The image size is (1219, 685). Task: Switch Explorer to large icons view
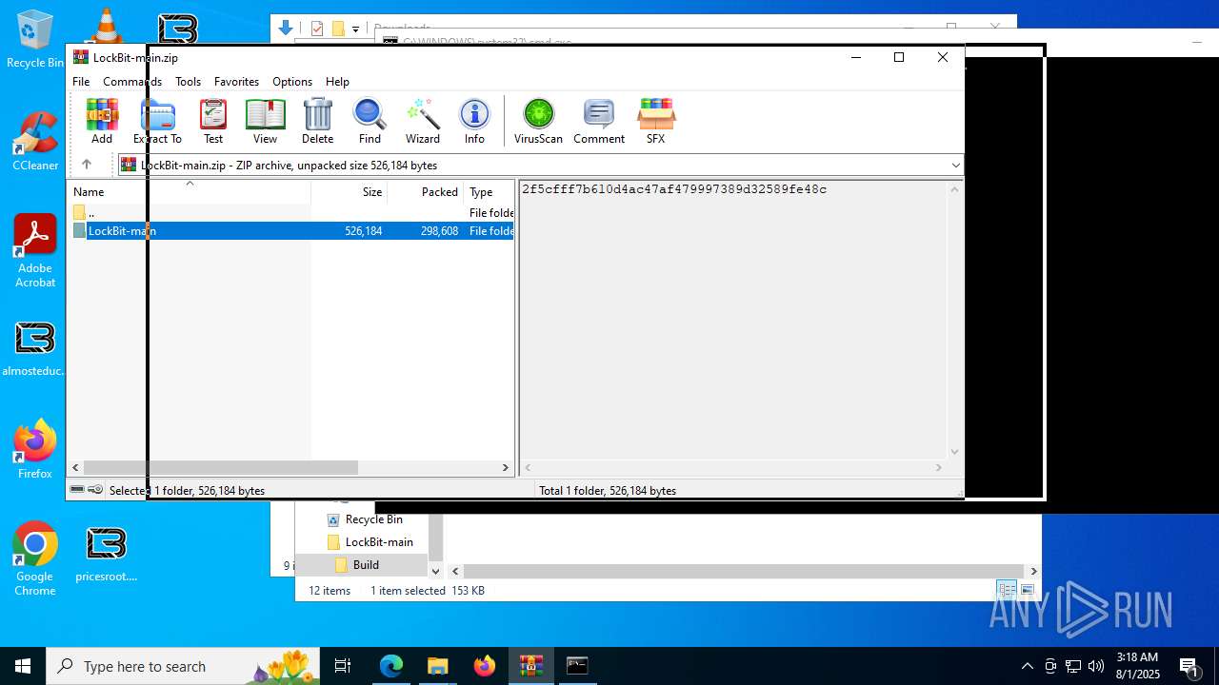click(1027, 591)
